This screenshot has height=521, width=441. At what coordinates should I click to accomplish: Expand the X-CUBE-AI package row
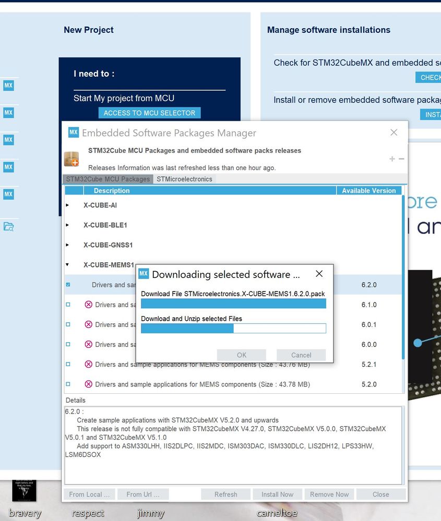point(67,205)
